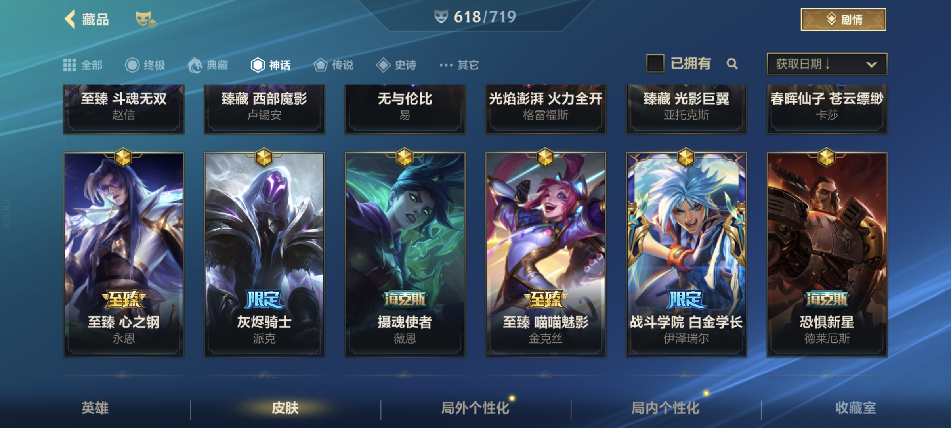Select the 全部 grid filter
Viewport: 951px width, 428px height.
(83, 65)
